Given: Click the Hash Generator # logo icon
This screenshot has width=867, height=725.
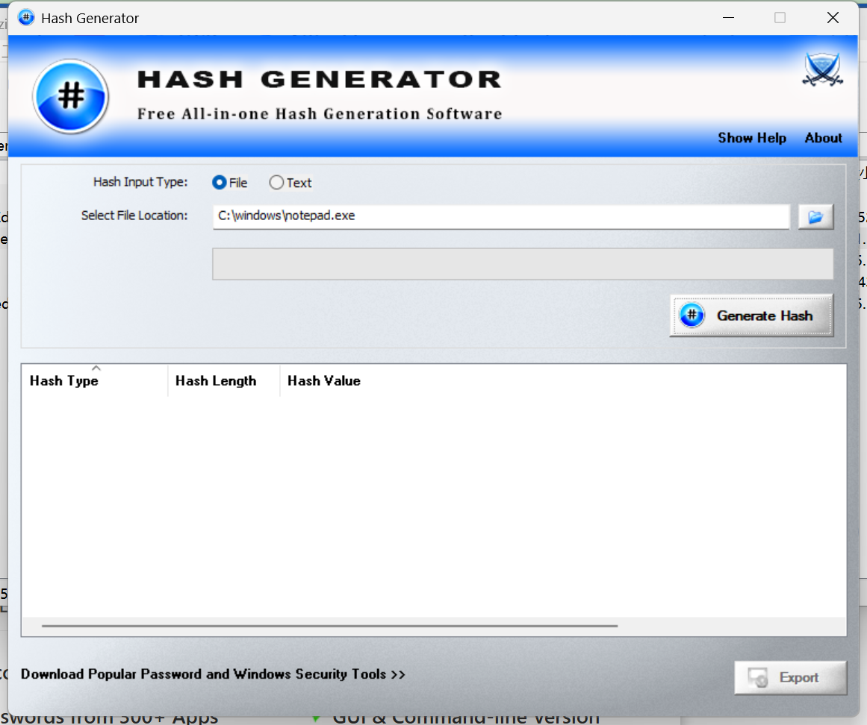Looking at the screenshot, I should [x=71, y=95].
